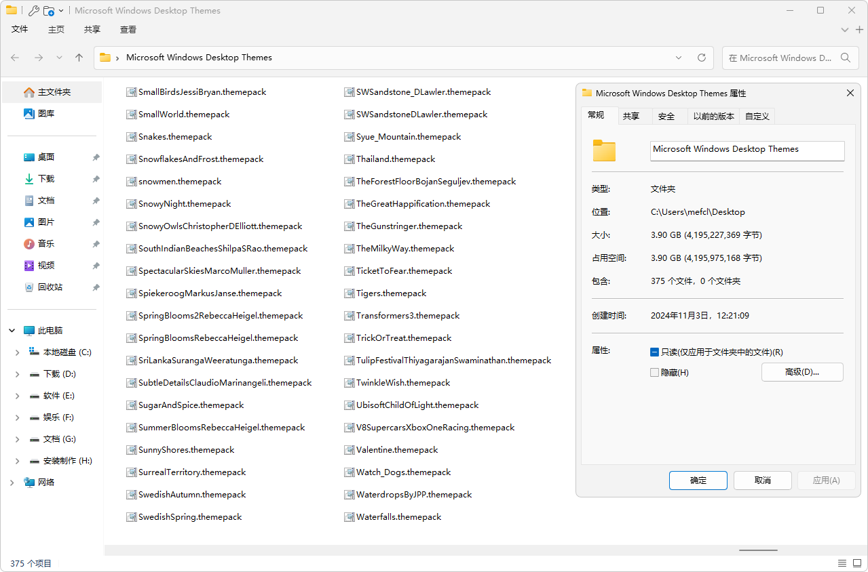Unpin 桌面 using its pin icon
The height and width of the screenshot is (572, 868).
pos(96,157)
